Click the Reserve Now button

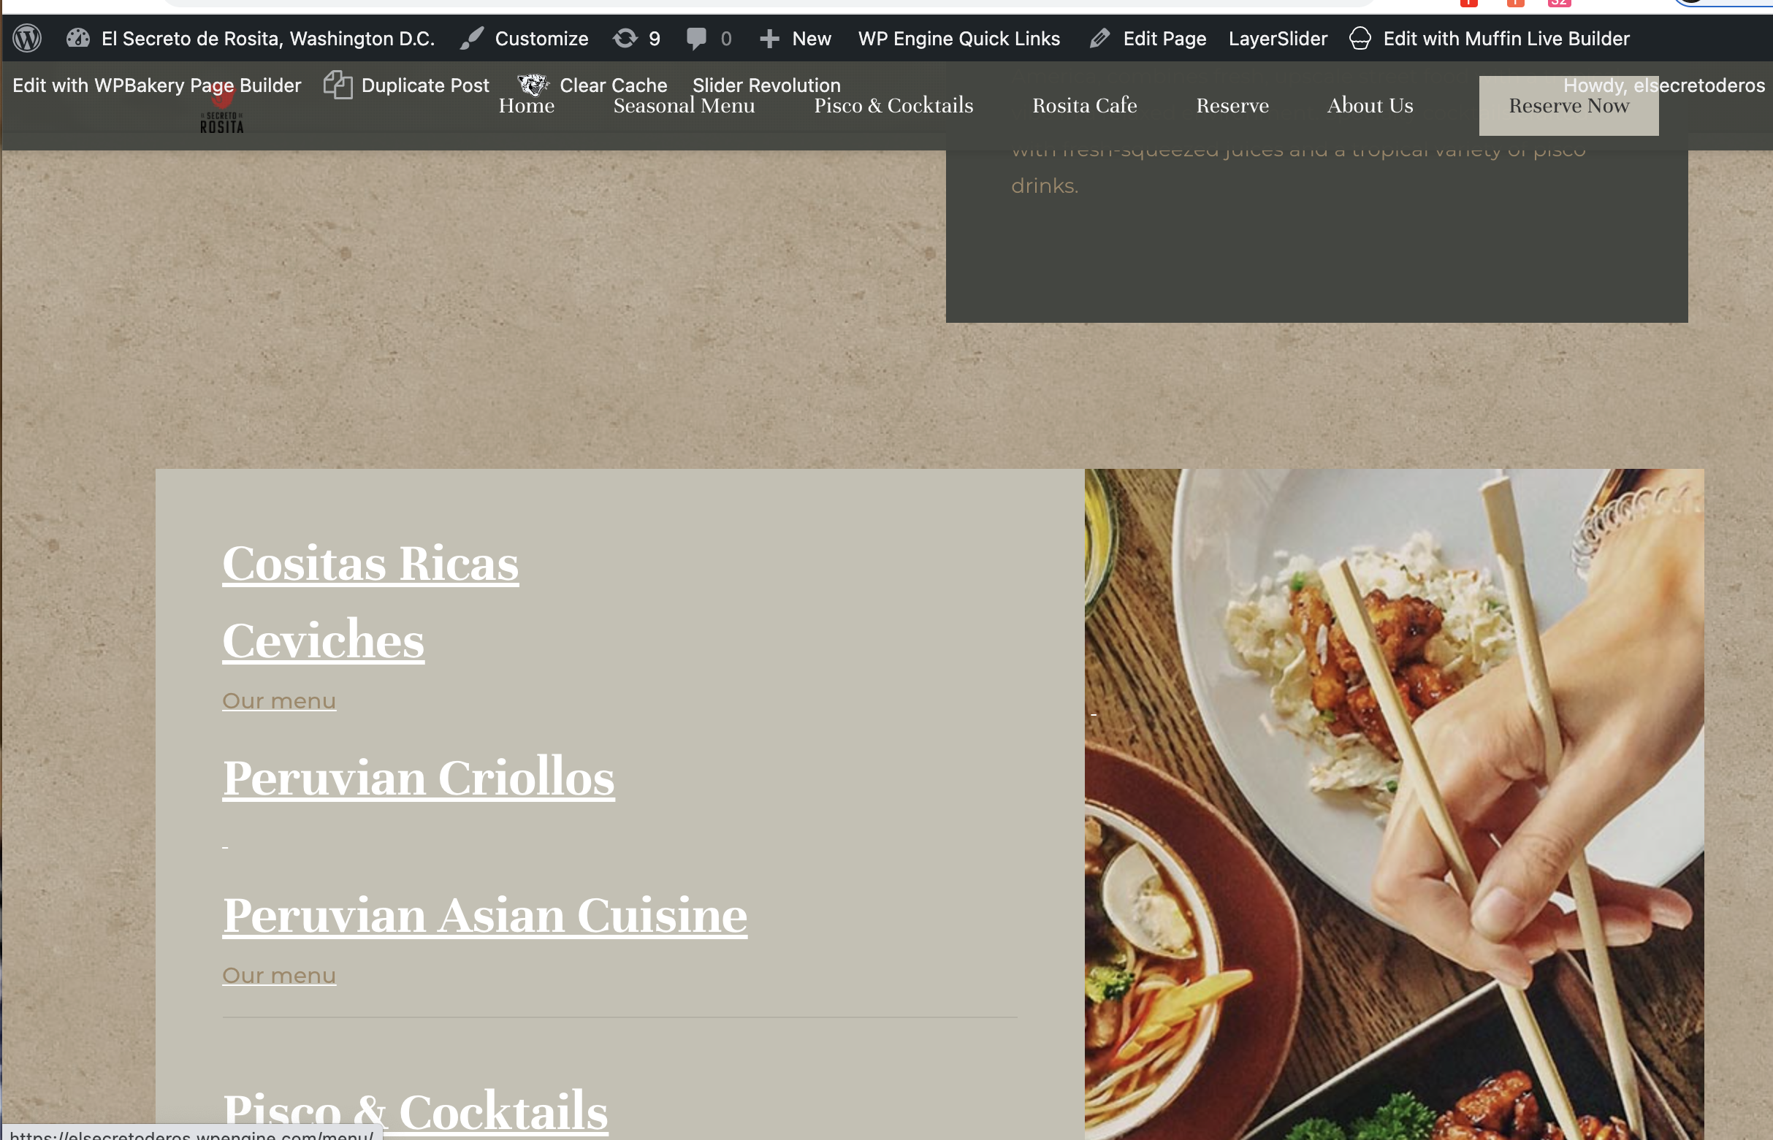click(1568, 106)
